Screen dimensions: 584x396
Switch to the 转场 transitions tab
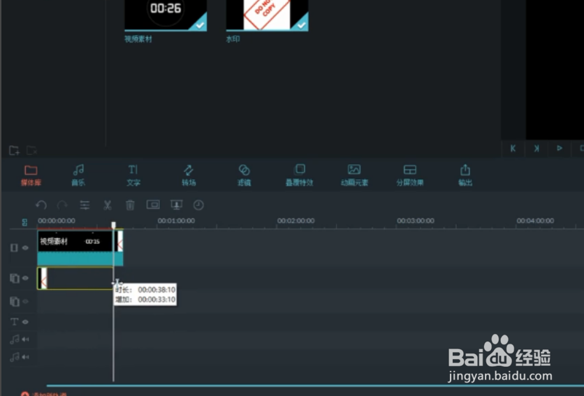(x=189, y=175)
